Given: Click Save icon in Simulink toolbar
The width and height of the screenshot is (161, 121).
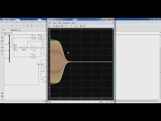Looking at the screenshot, I should [x=12, y=26].
